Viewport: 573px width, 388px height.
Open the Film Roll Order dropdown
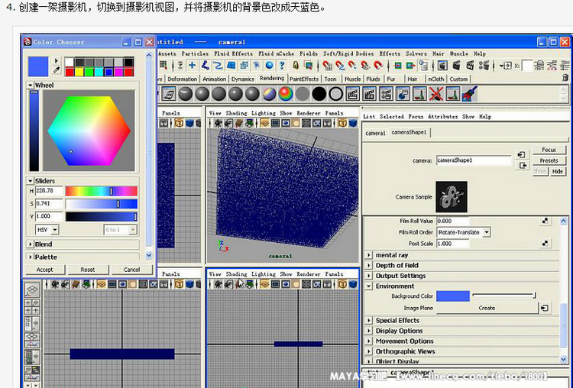pos(464,232)
